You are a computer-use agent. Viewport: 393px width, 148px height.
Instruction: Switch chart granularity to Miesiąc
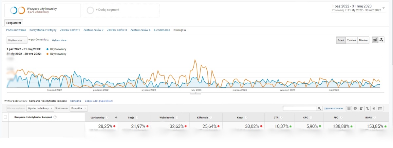363,40
